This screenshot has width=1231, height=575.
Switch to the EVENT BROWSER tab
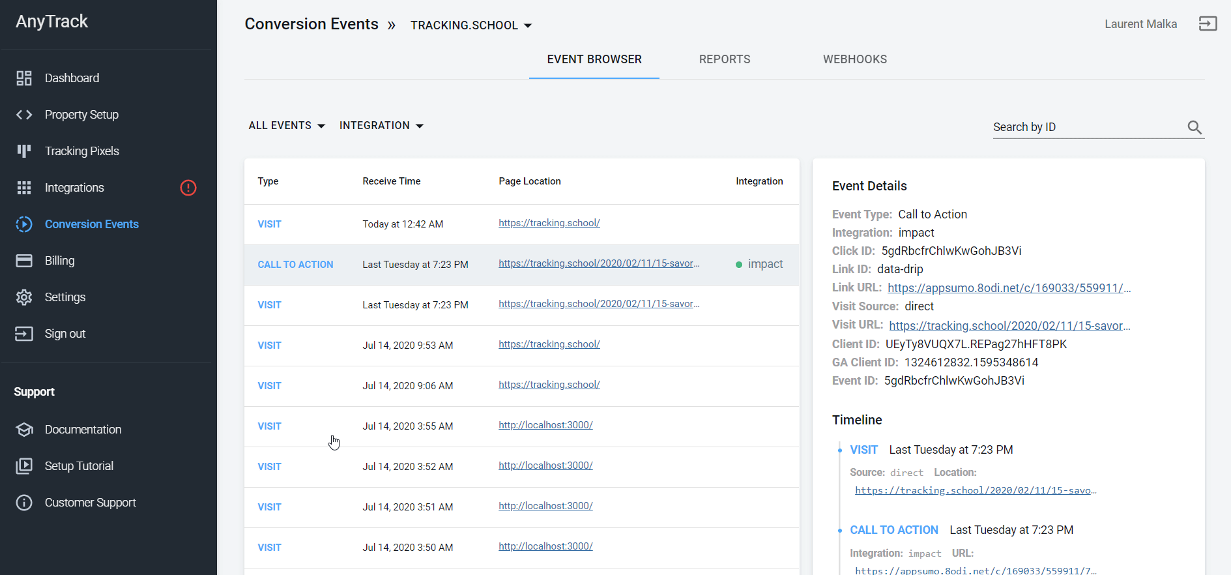(x=594, y=59)
